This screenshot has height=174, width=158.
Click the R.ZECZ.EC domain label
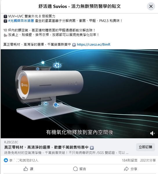[11, 142]
